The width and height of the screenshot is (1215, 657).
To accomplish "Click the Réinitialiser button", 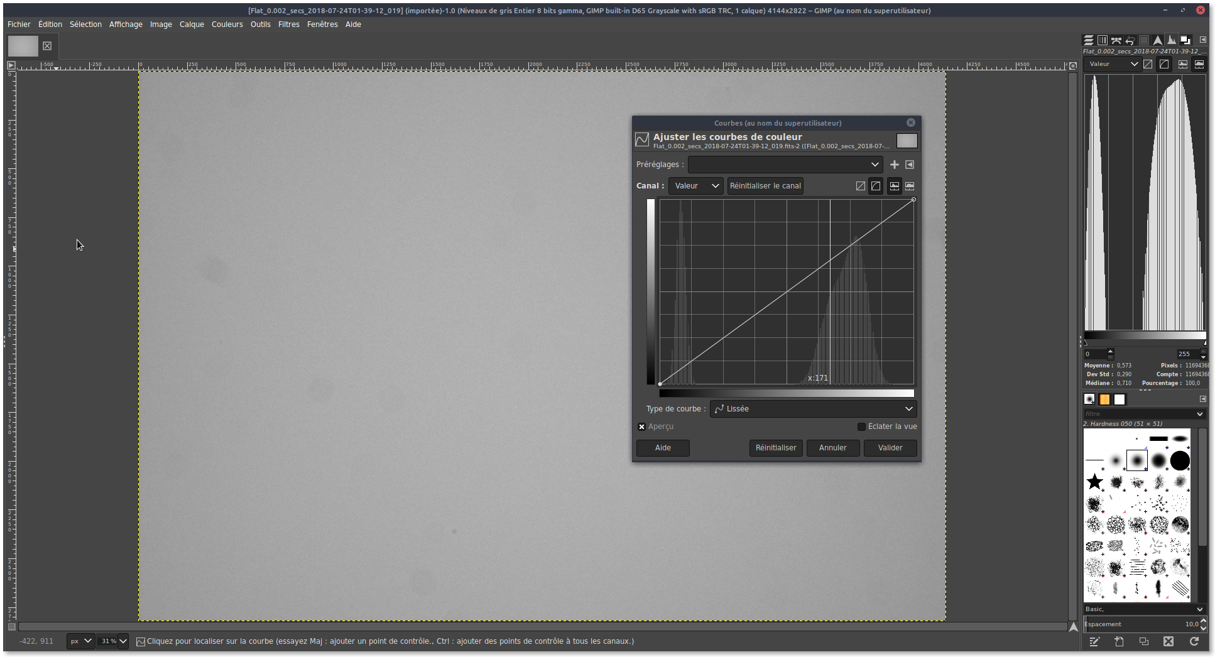I will click(776, 448).
